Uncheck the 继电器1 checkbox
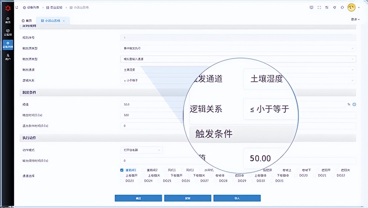This screenshot has width=368, height=208. (x=122, y=170)
